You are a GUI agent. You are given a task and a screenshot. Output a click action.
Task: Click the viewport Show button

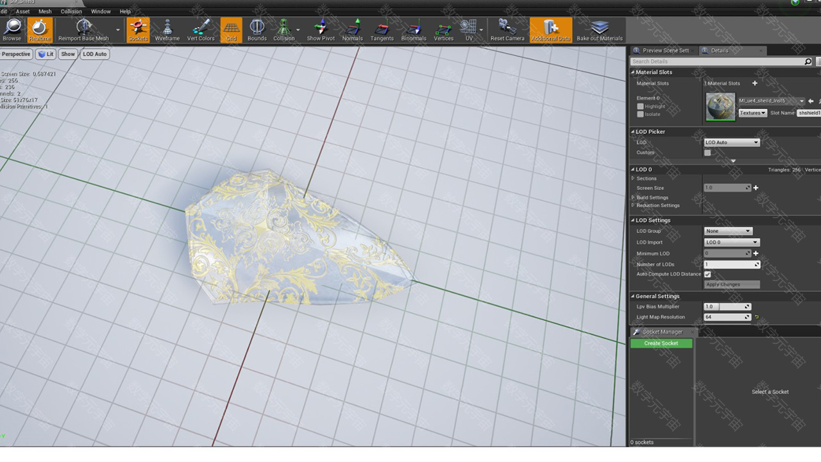(68, 54)
